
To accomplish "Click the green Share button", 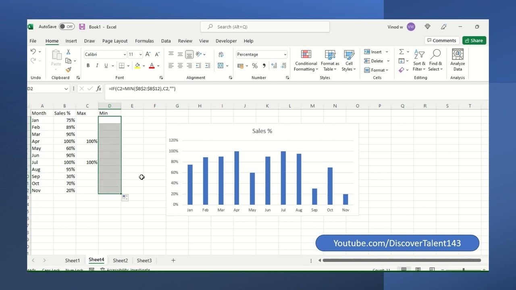I will [x=474, y=40].
